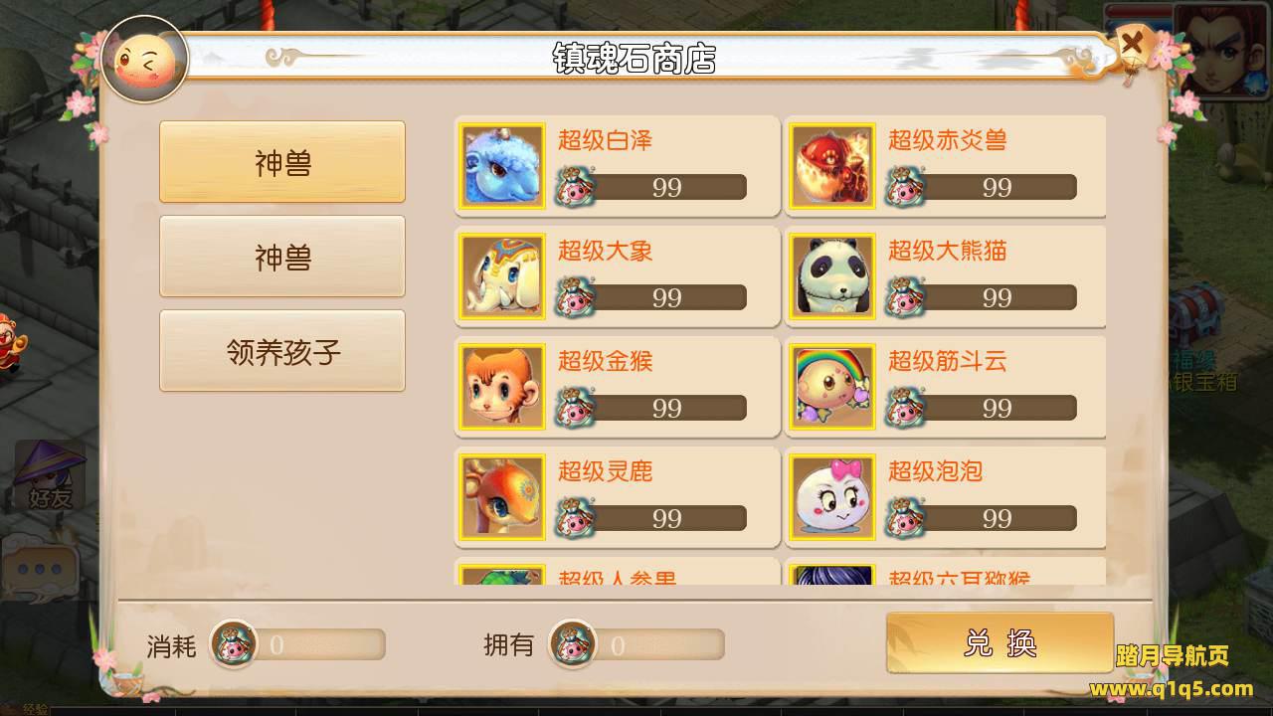Click the 兑换 exchange button

1000,642
